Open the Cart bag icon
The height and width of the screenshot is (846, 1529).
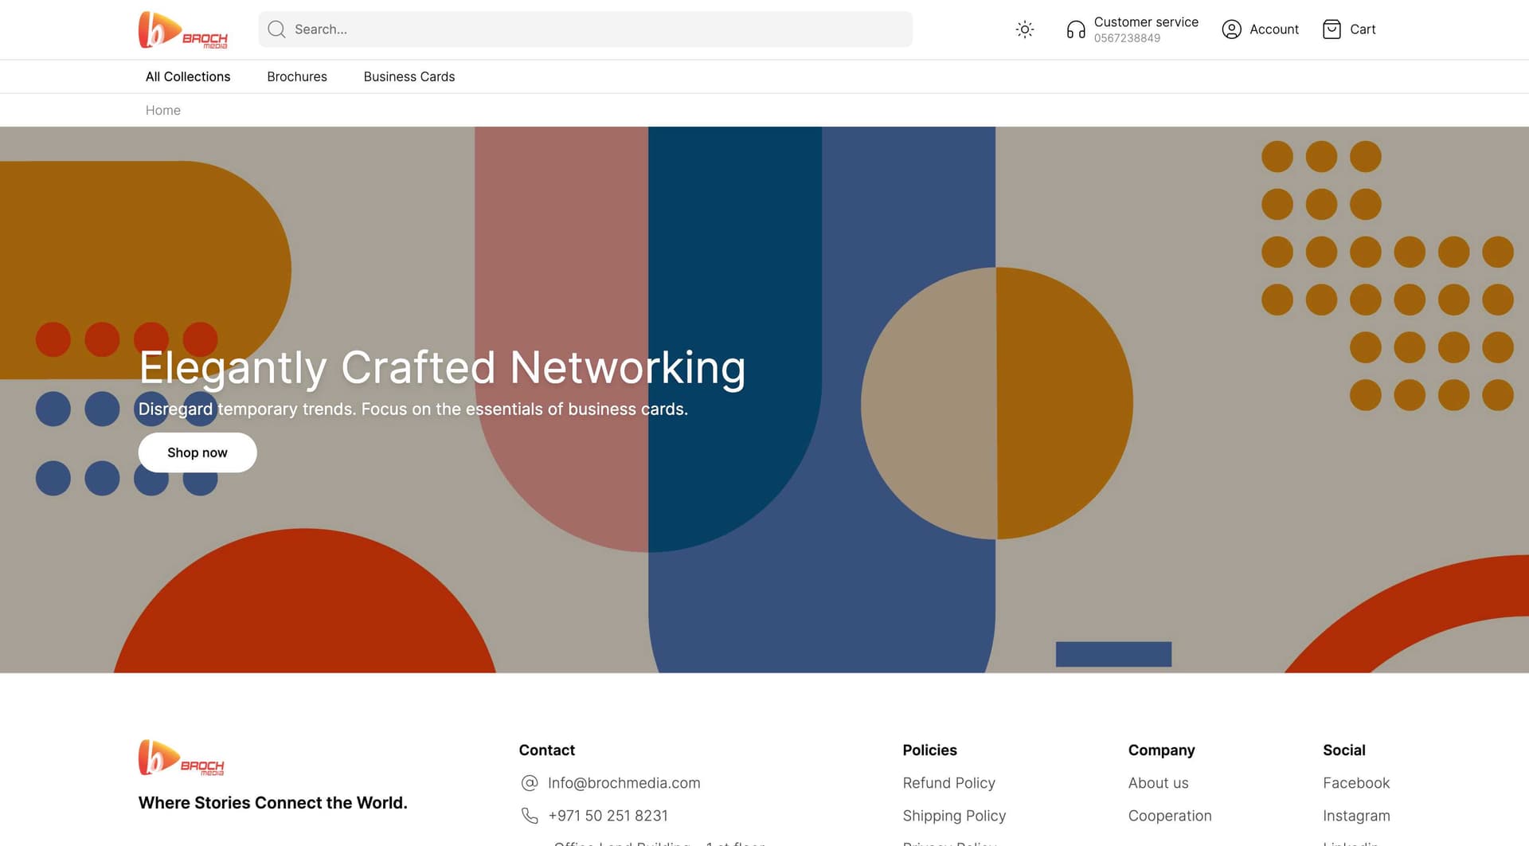(1332, 29)
